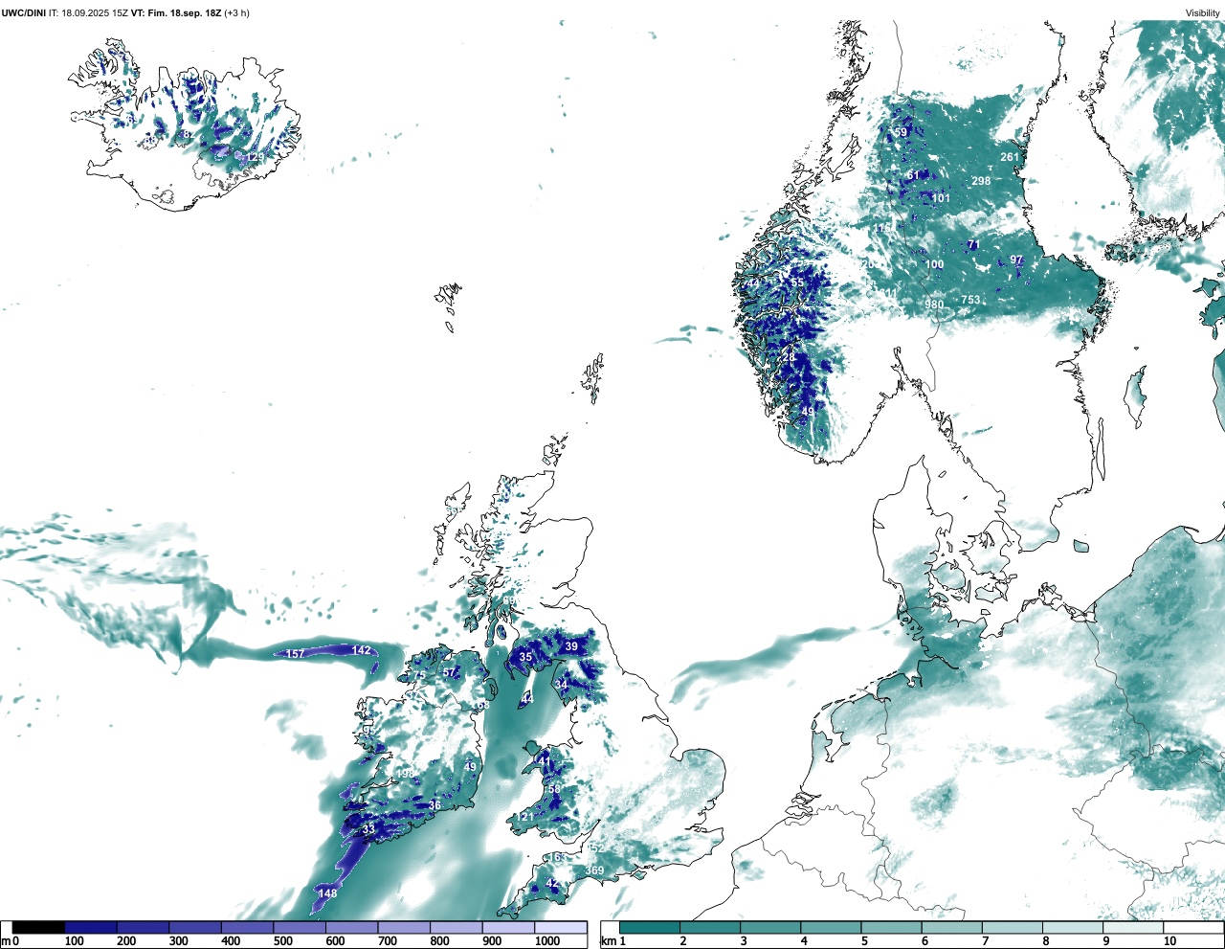Click the '101' value over Scandinavia
This screenshot has height=949, width=1225.
tap(942, 198)
